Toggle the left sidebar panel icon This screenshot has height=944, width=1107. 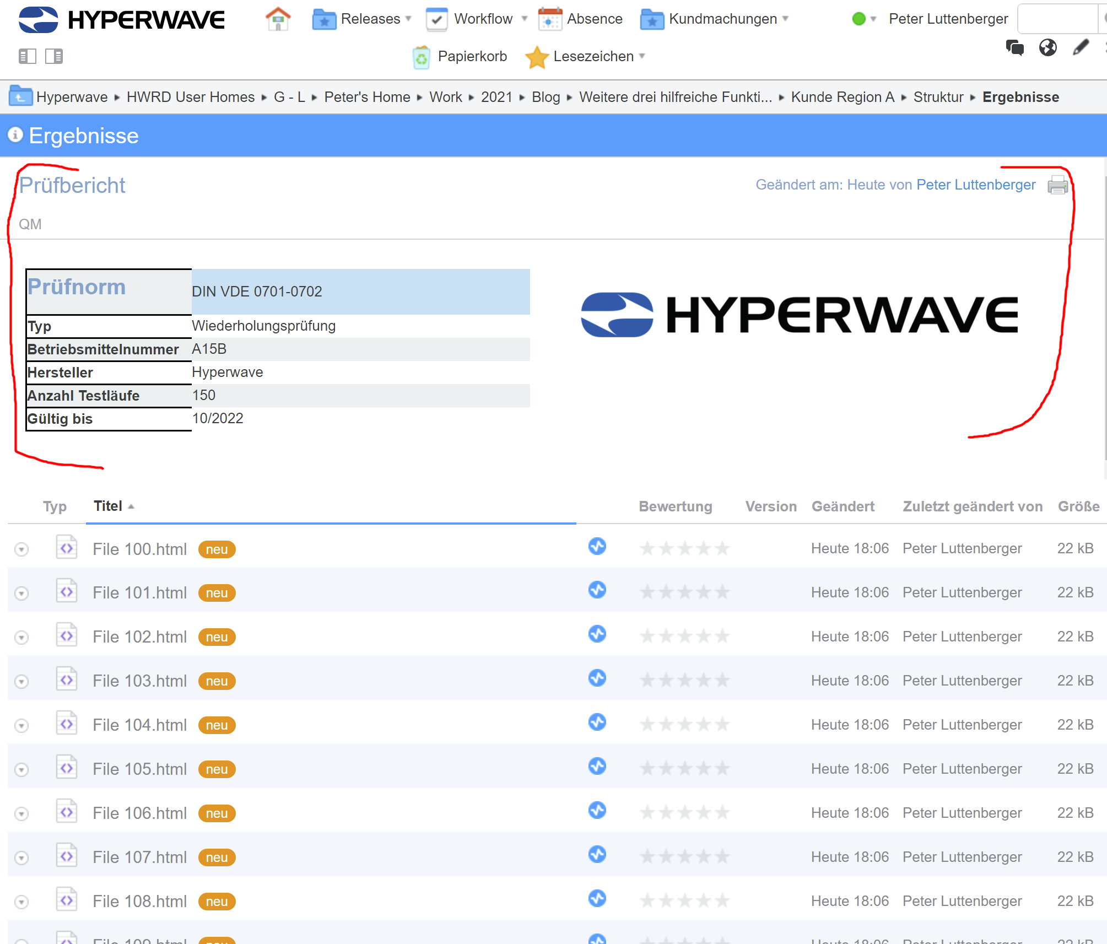pyautogui.click(x=28, y=56)
